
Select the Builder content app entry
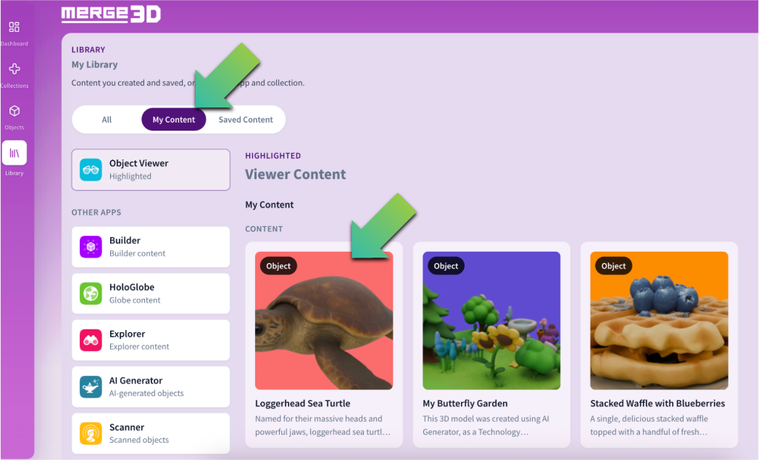pos(151,247)
